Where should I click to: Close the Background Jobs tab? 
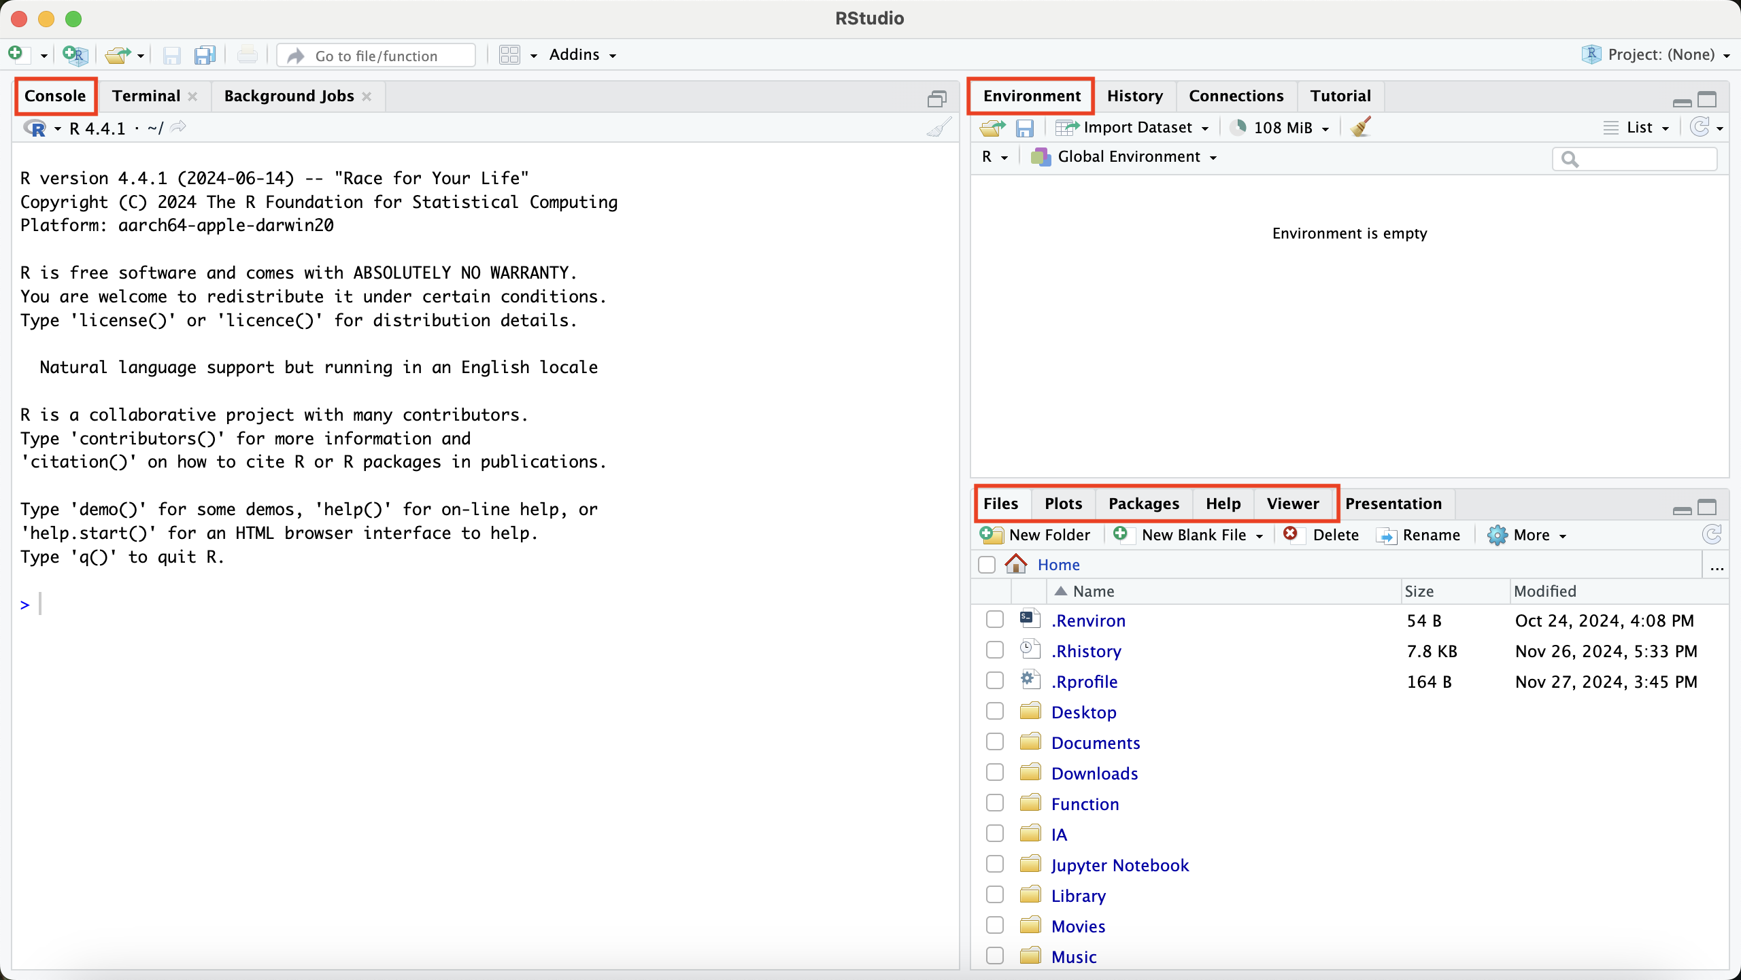click(x=367, y=97)
